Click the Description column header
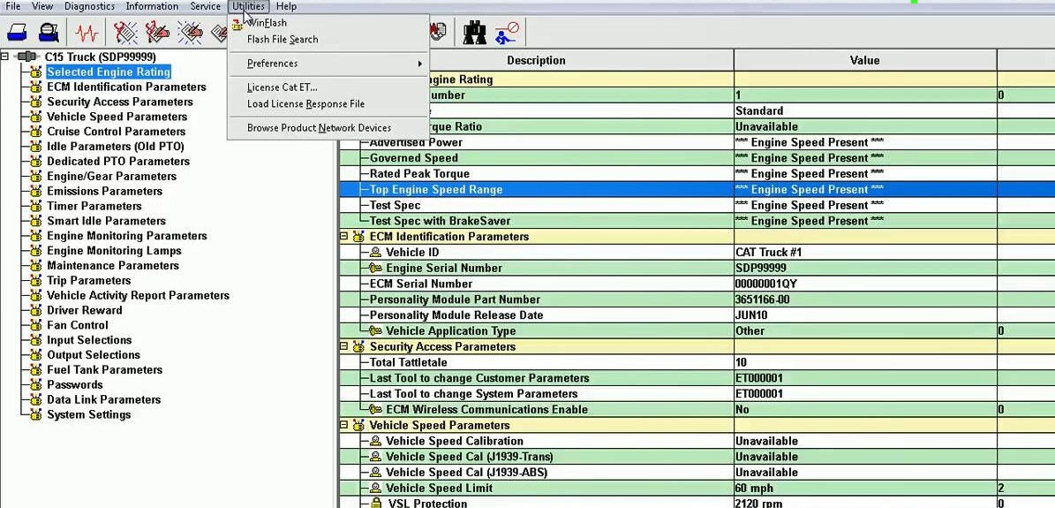 coord(536,61)
